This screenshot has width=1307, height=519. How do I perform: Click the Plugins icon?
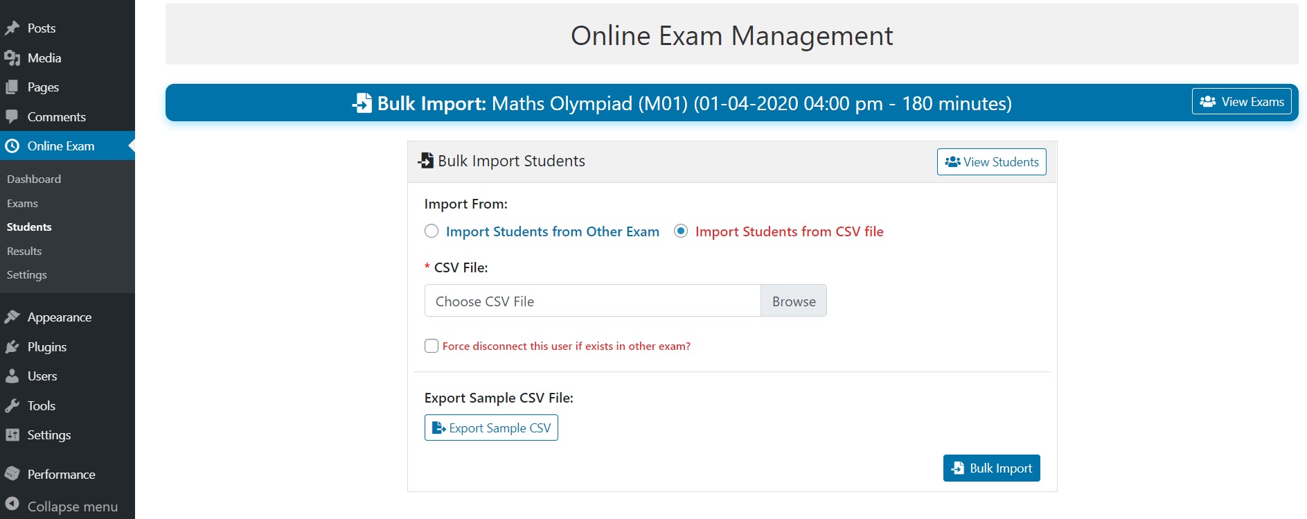14,346
